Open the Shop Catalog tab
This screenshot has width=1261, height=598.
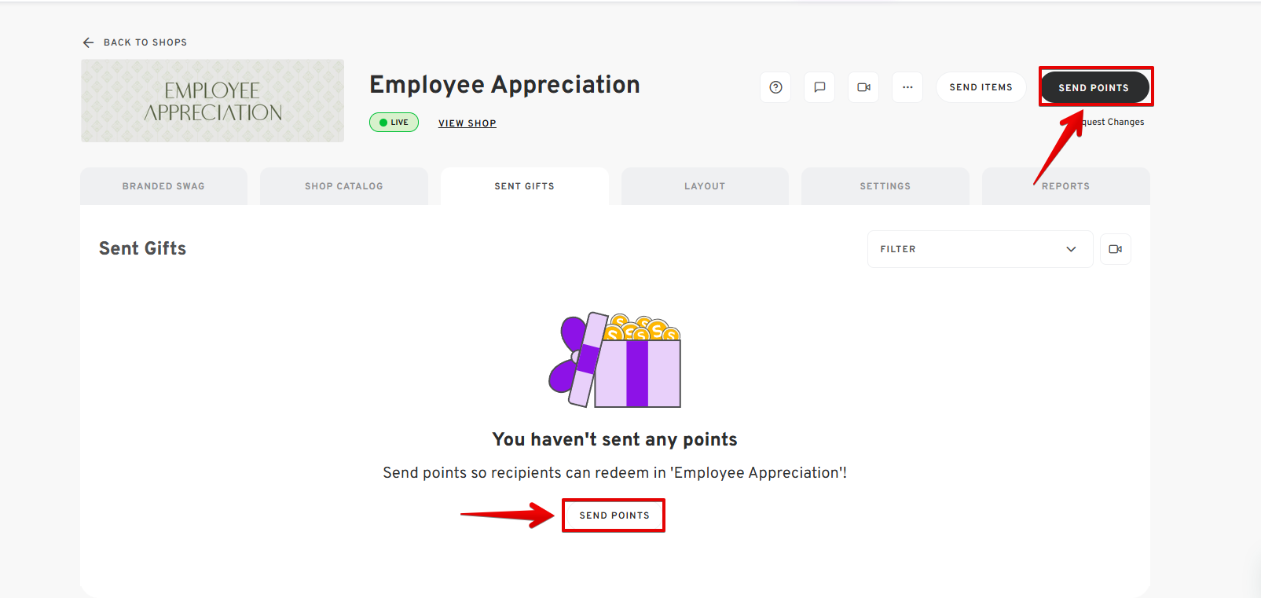click(344, 186)
